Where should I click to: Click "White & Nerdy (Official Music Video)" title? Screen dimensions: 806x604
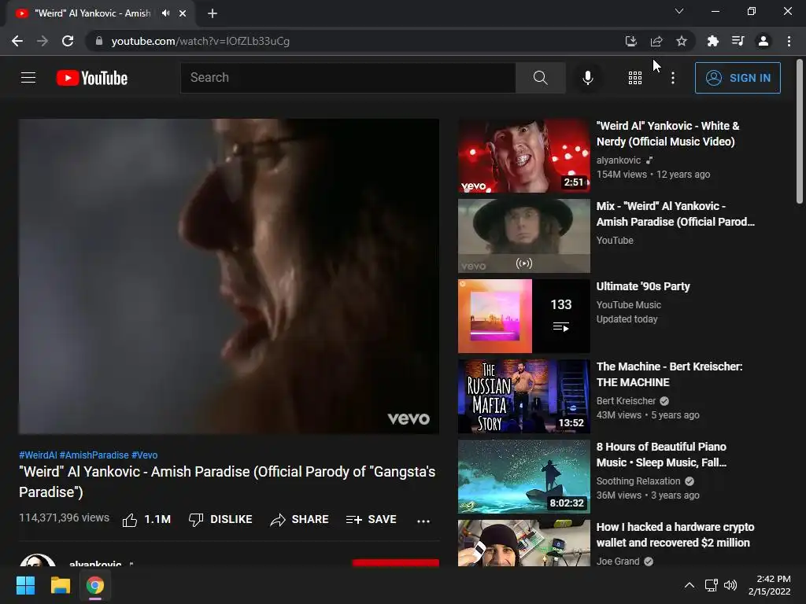click(x=667, y=134)
